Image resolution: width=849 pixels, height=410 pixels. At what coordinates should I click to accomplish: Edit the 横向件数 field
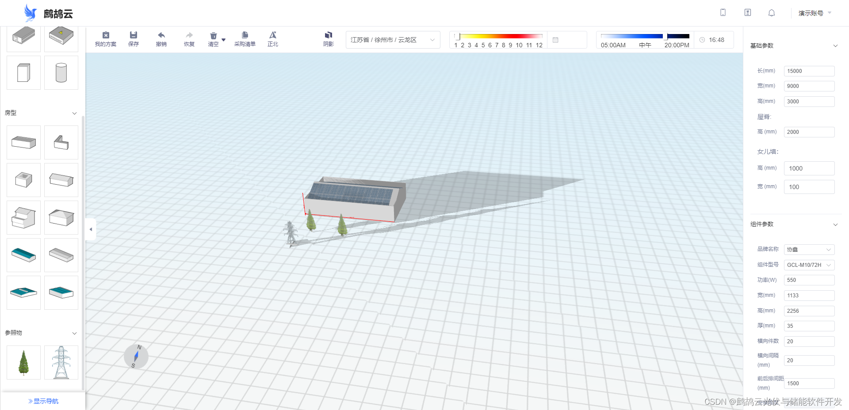809,342
